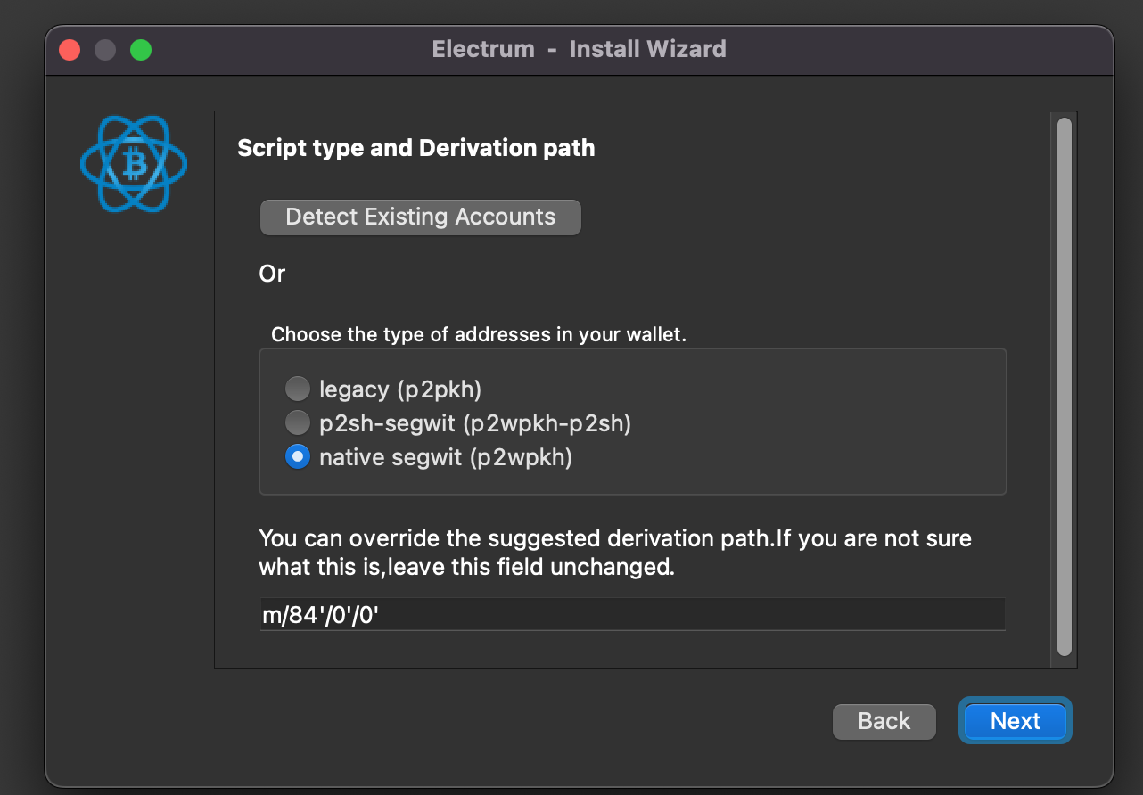Click the derivation path field showing m/84'/0'/0'
1143x795 pixels.
631,613
